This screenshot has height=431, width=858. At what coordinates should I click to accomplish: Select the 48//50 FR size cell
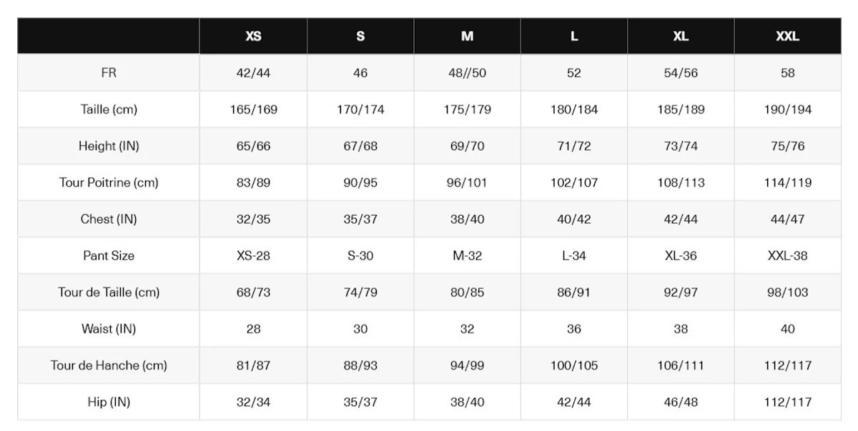[x=467, y=73]
